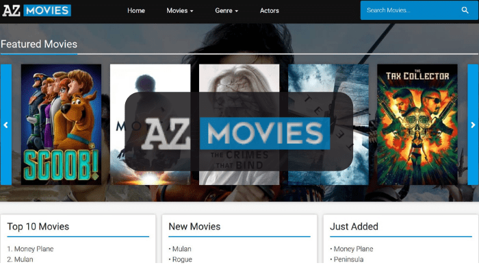
Task: Click the New Movies heading
Action: (x=194, y=227)
